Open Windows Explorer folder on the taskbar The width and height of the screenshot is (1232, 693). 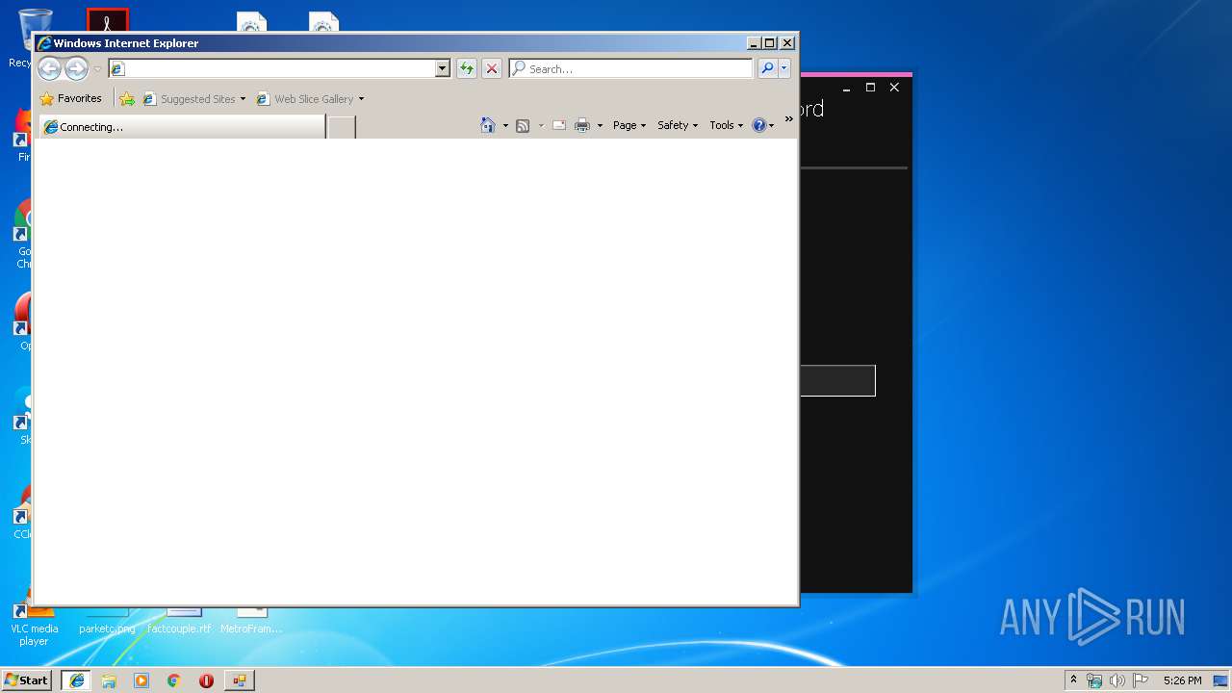click(109, 680)
